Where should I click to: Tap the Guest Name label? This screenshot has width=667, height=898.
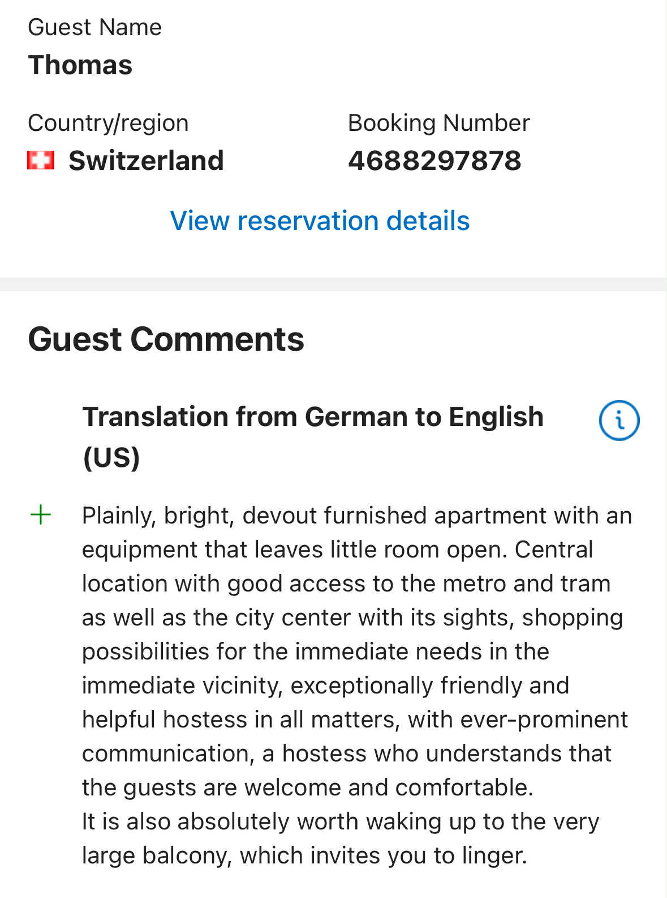click(x=95, y=27)
